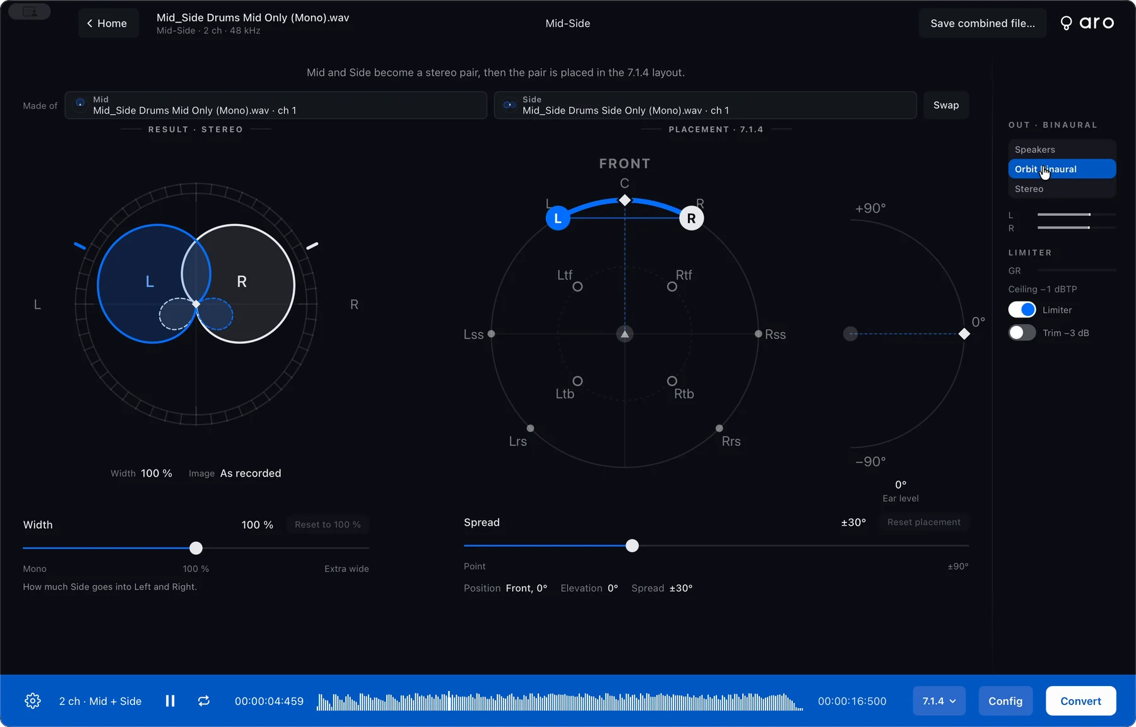This screenshot has width=1136, height=727.
Task: Enable the Trim −3 dB toggle
Action: click(x=1022, y=333)
